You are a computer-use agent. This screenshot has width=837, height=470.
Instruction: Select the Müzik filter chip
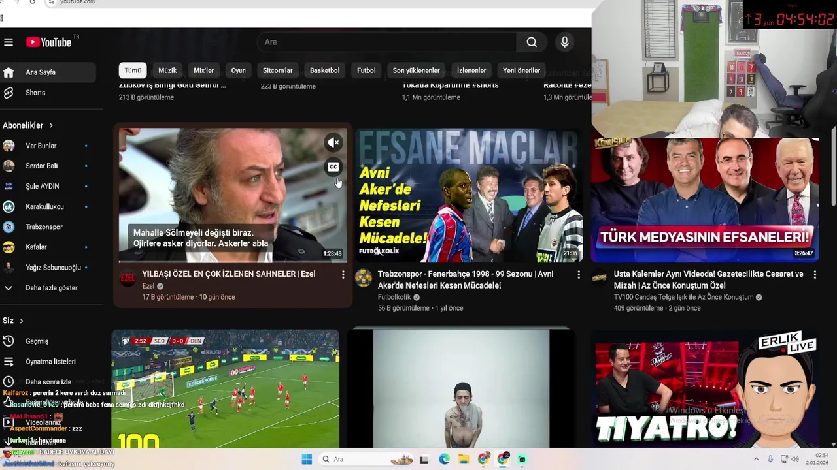pyautogui.click(x=167, y=70)
